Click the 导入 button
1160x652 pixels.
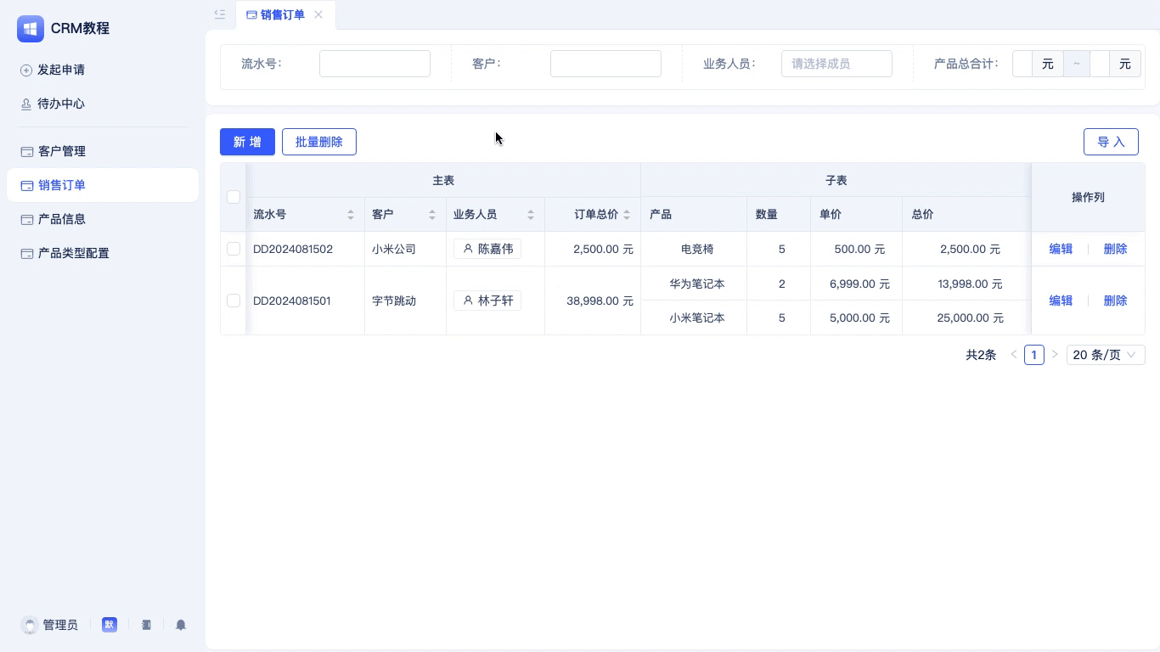coord(1111,142)
